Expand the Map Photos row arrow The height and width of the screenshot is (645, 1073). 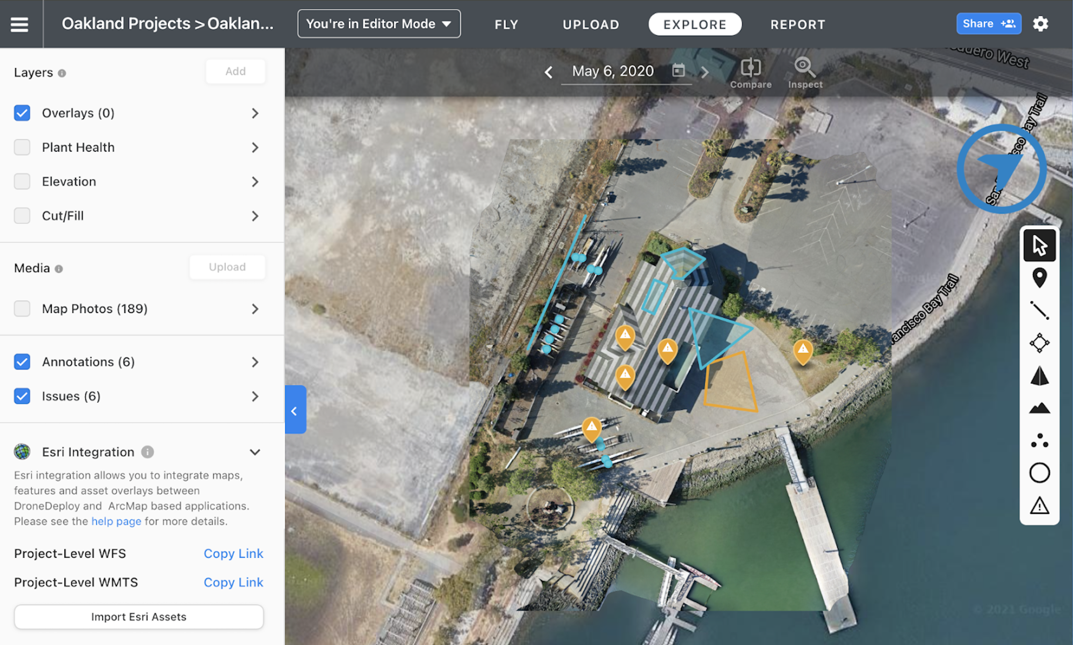[x=255, y=309]
